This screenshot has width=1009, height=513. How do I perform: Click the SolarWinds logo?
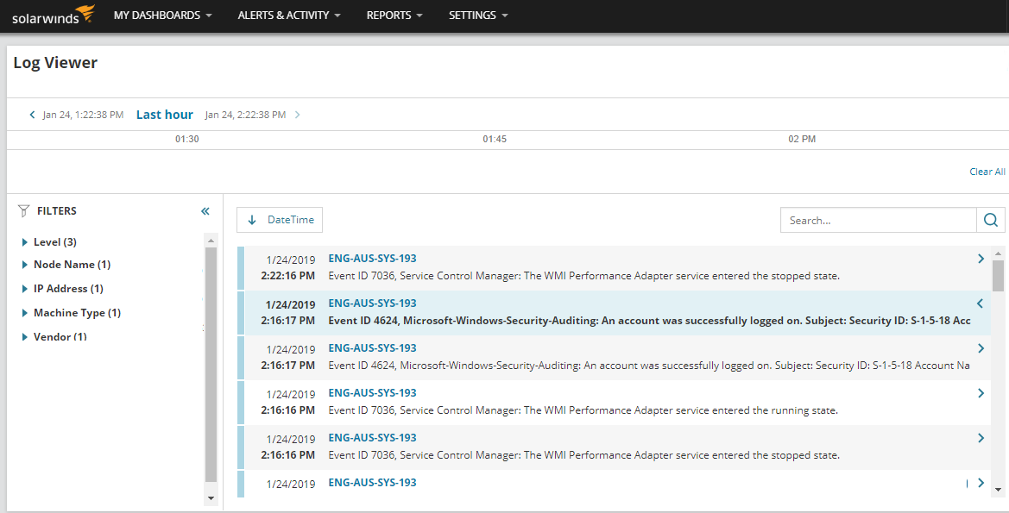53,16
